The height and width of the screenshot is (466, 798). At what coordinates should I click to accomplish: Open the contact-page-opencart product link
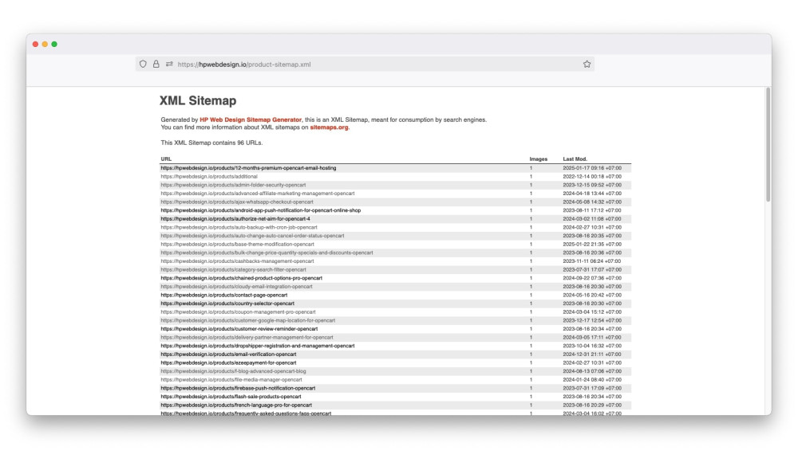pos(223,295)
